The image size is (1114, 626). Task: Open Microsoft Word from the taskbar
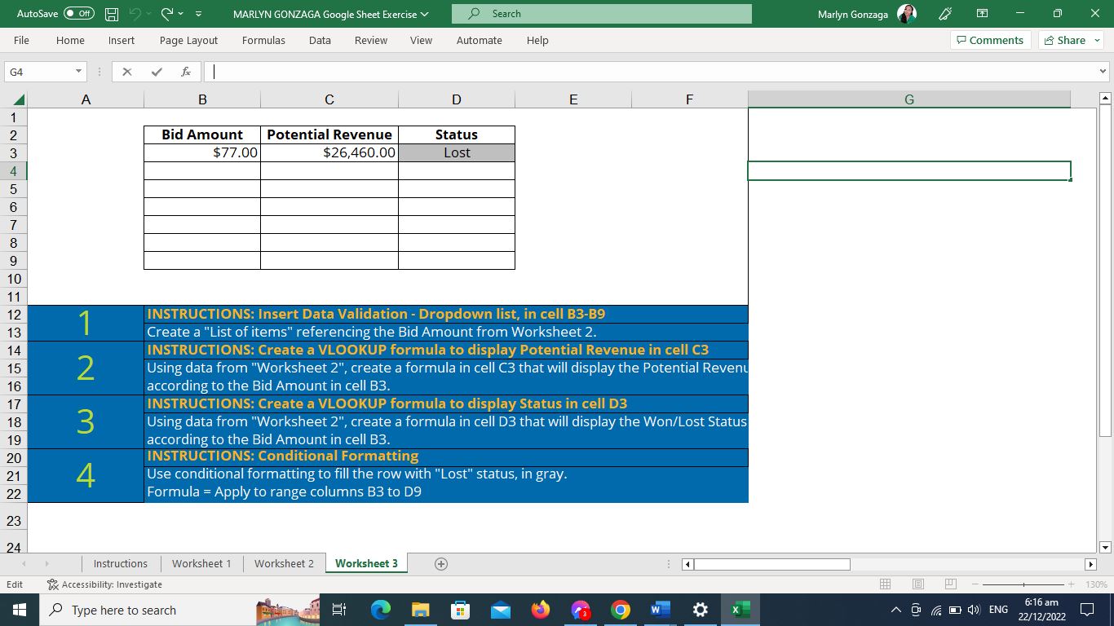coord(661,610)
